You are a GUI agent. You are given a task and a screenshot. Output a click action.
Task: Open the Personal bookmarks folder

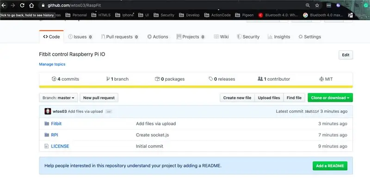click(x=76, y=15)
